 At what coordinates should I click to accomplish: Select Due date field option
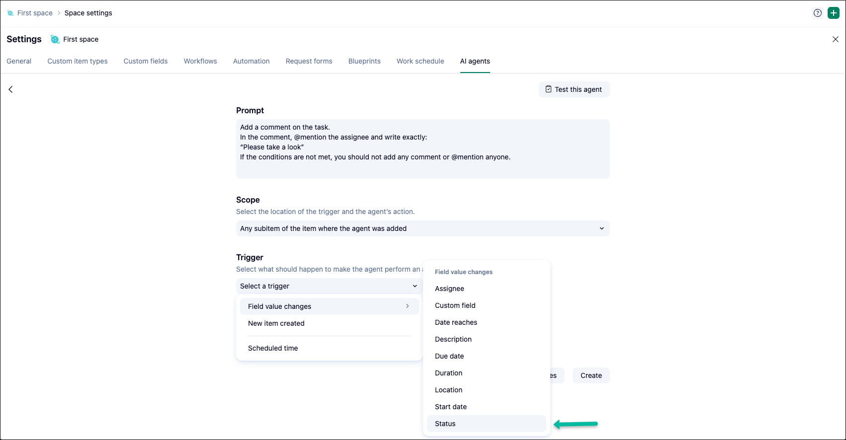(449, 356)
